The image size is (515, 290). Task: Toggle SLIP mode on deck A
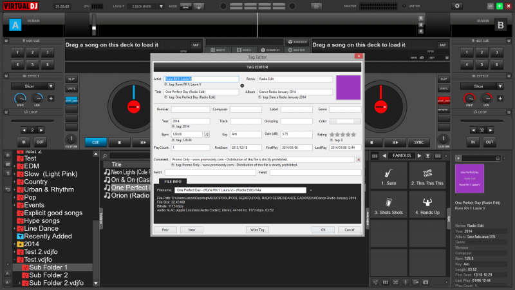71,79
